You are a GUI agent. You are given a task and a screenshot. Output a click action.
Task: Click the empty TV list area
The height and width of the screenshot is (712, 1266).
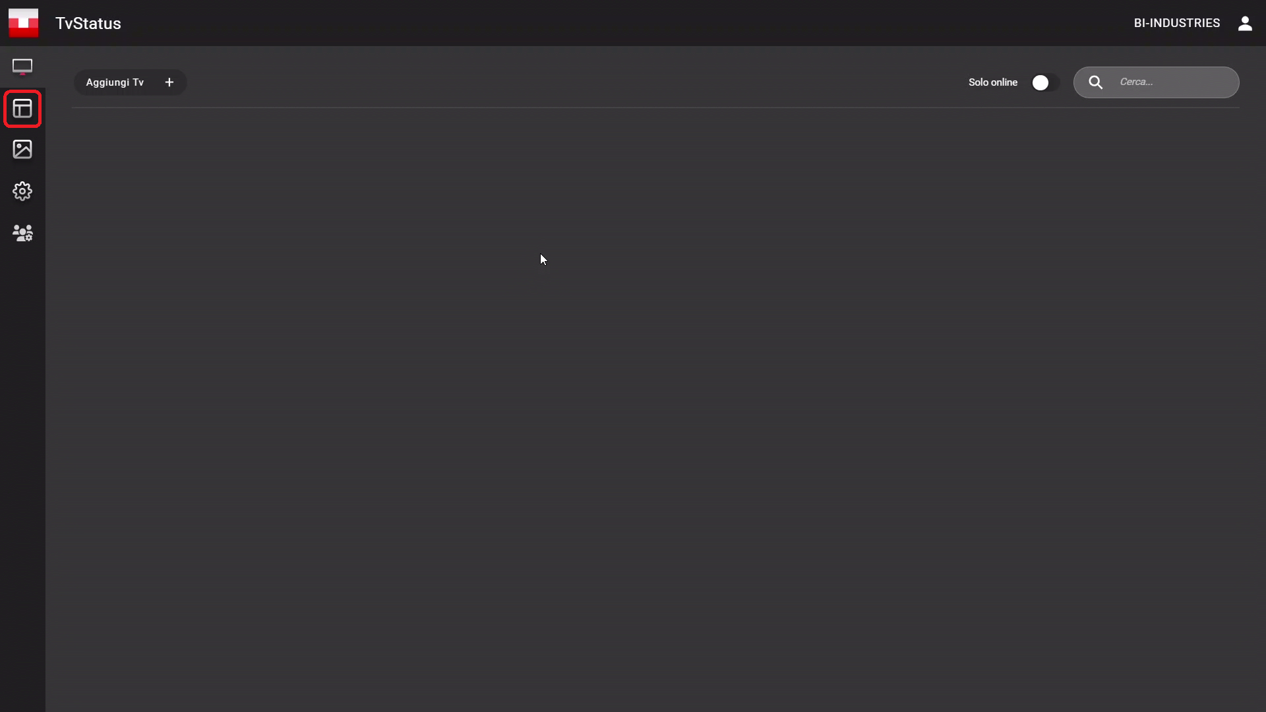(655, 409)
